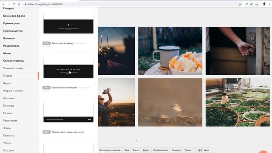
Task: Reload the page with the refresh icon
Action: (x=14, y=4)
